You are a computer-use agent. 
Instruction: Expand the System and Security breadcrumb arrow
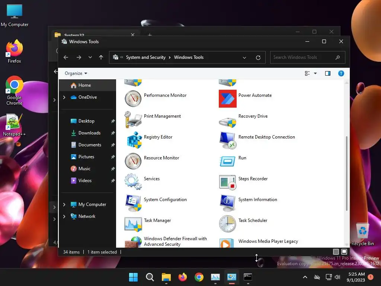point(170,57)
